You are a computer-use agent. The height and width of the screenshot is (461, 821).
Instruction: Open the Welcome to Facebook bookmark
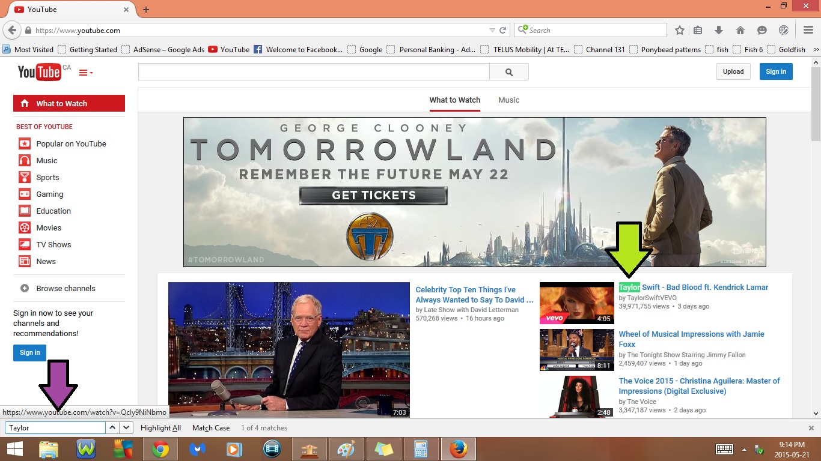298,50
